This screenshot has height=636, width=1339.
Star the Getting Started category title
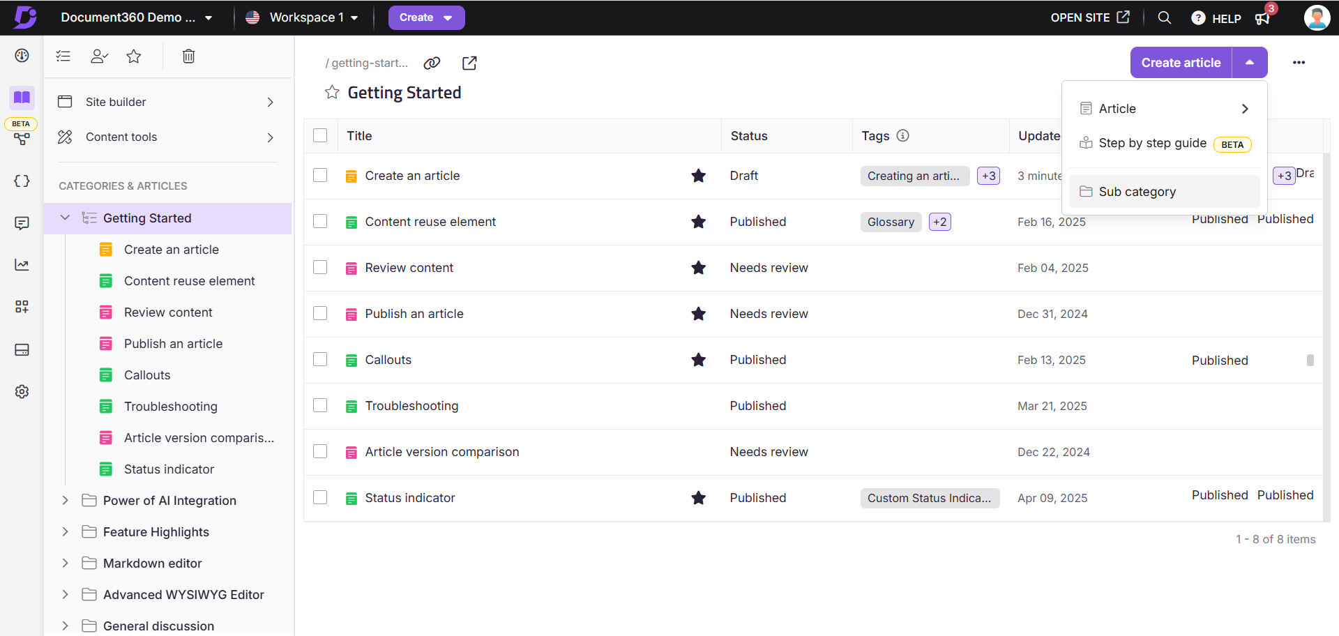(332, 92)
